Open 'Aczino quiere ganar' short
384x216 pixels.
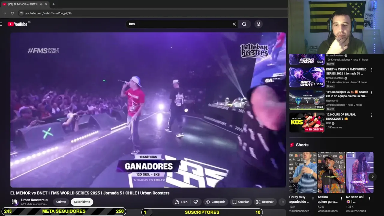pyautogui.click(x=331, y=172)
